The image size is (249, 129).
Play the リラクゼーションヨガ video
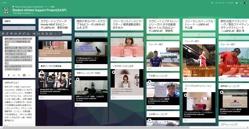[x=113, y=72]
